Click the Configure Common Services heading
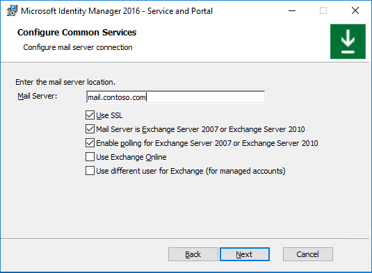 tap(77, 33)
